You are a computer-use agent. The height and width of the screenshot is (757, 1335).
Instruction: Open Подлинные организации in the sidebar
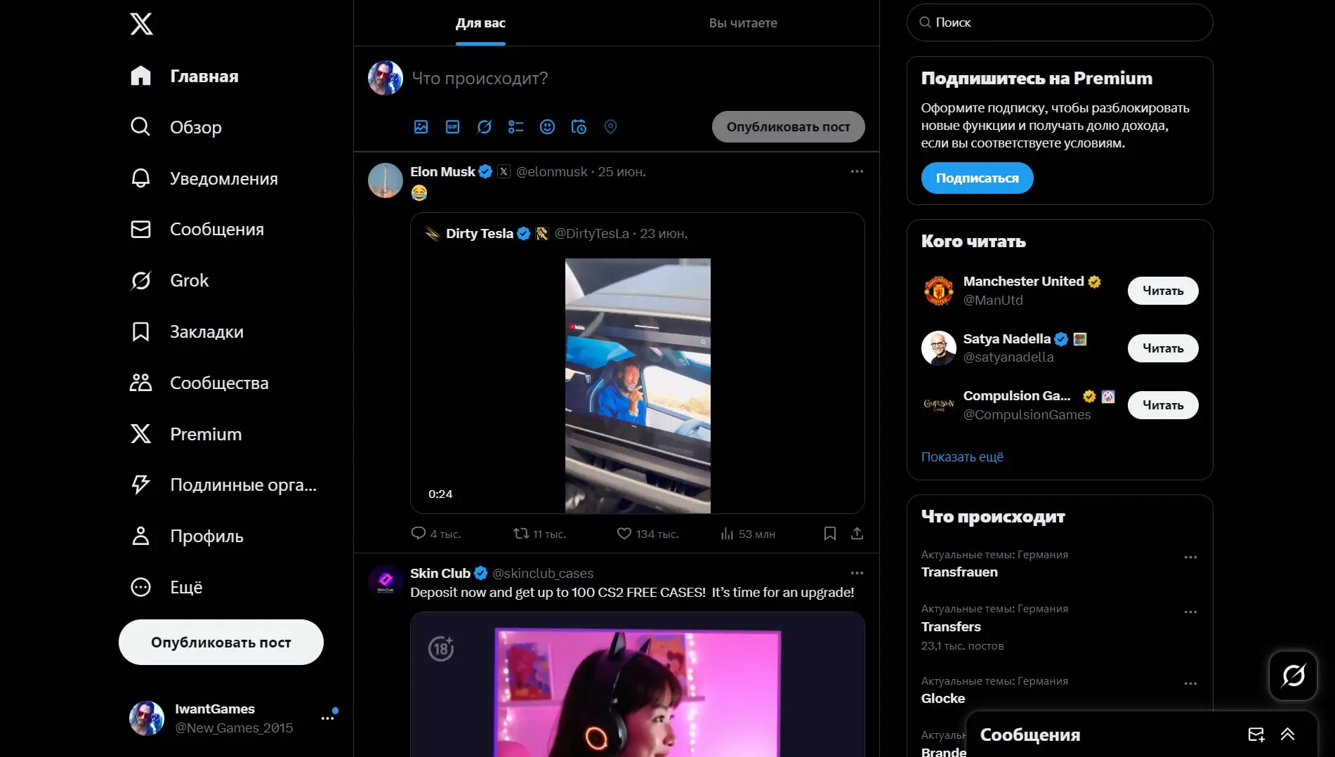coord(224,485)
